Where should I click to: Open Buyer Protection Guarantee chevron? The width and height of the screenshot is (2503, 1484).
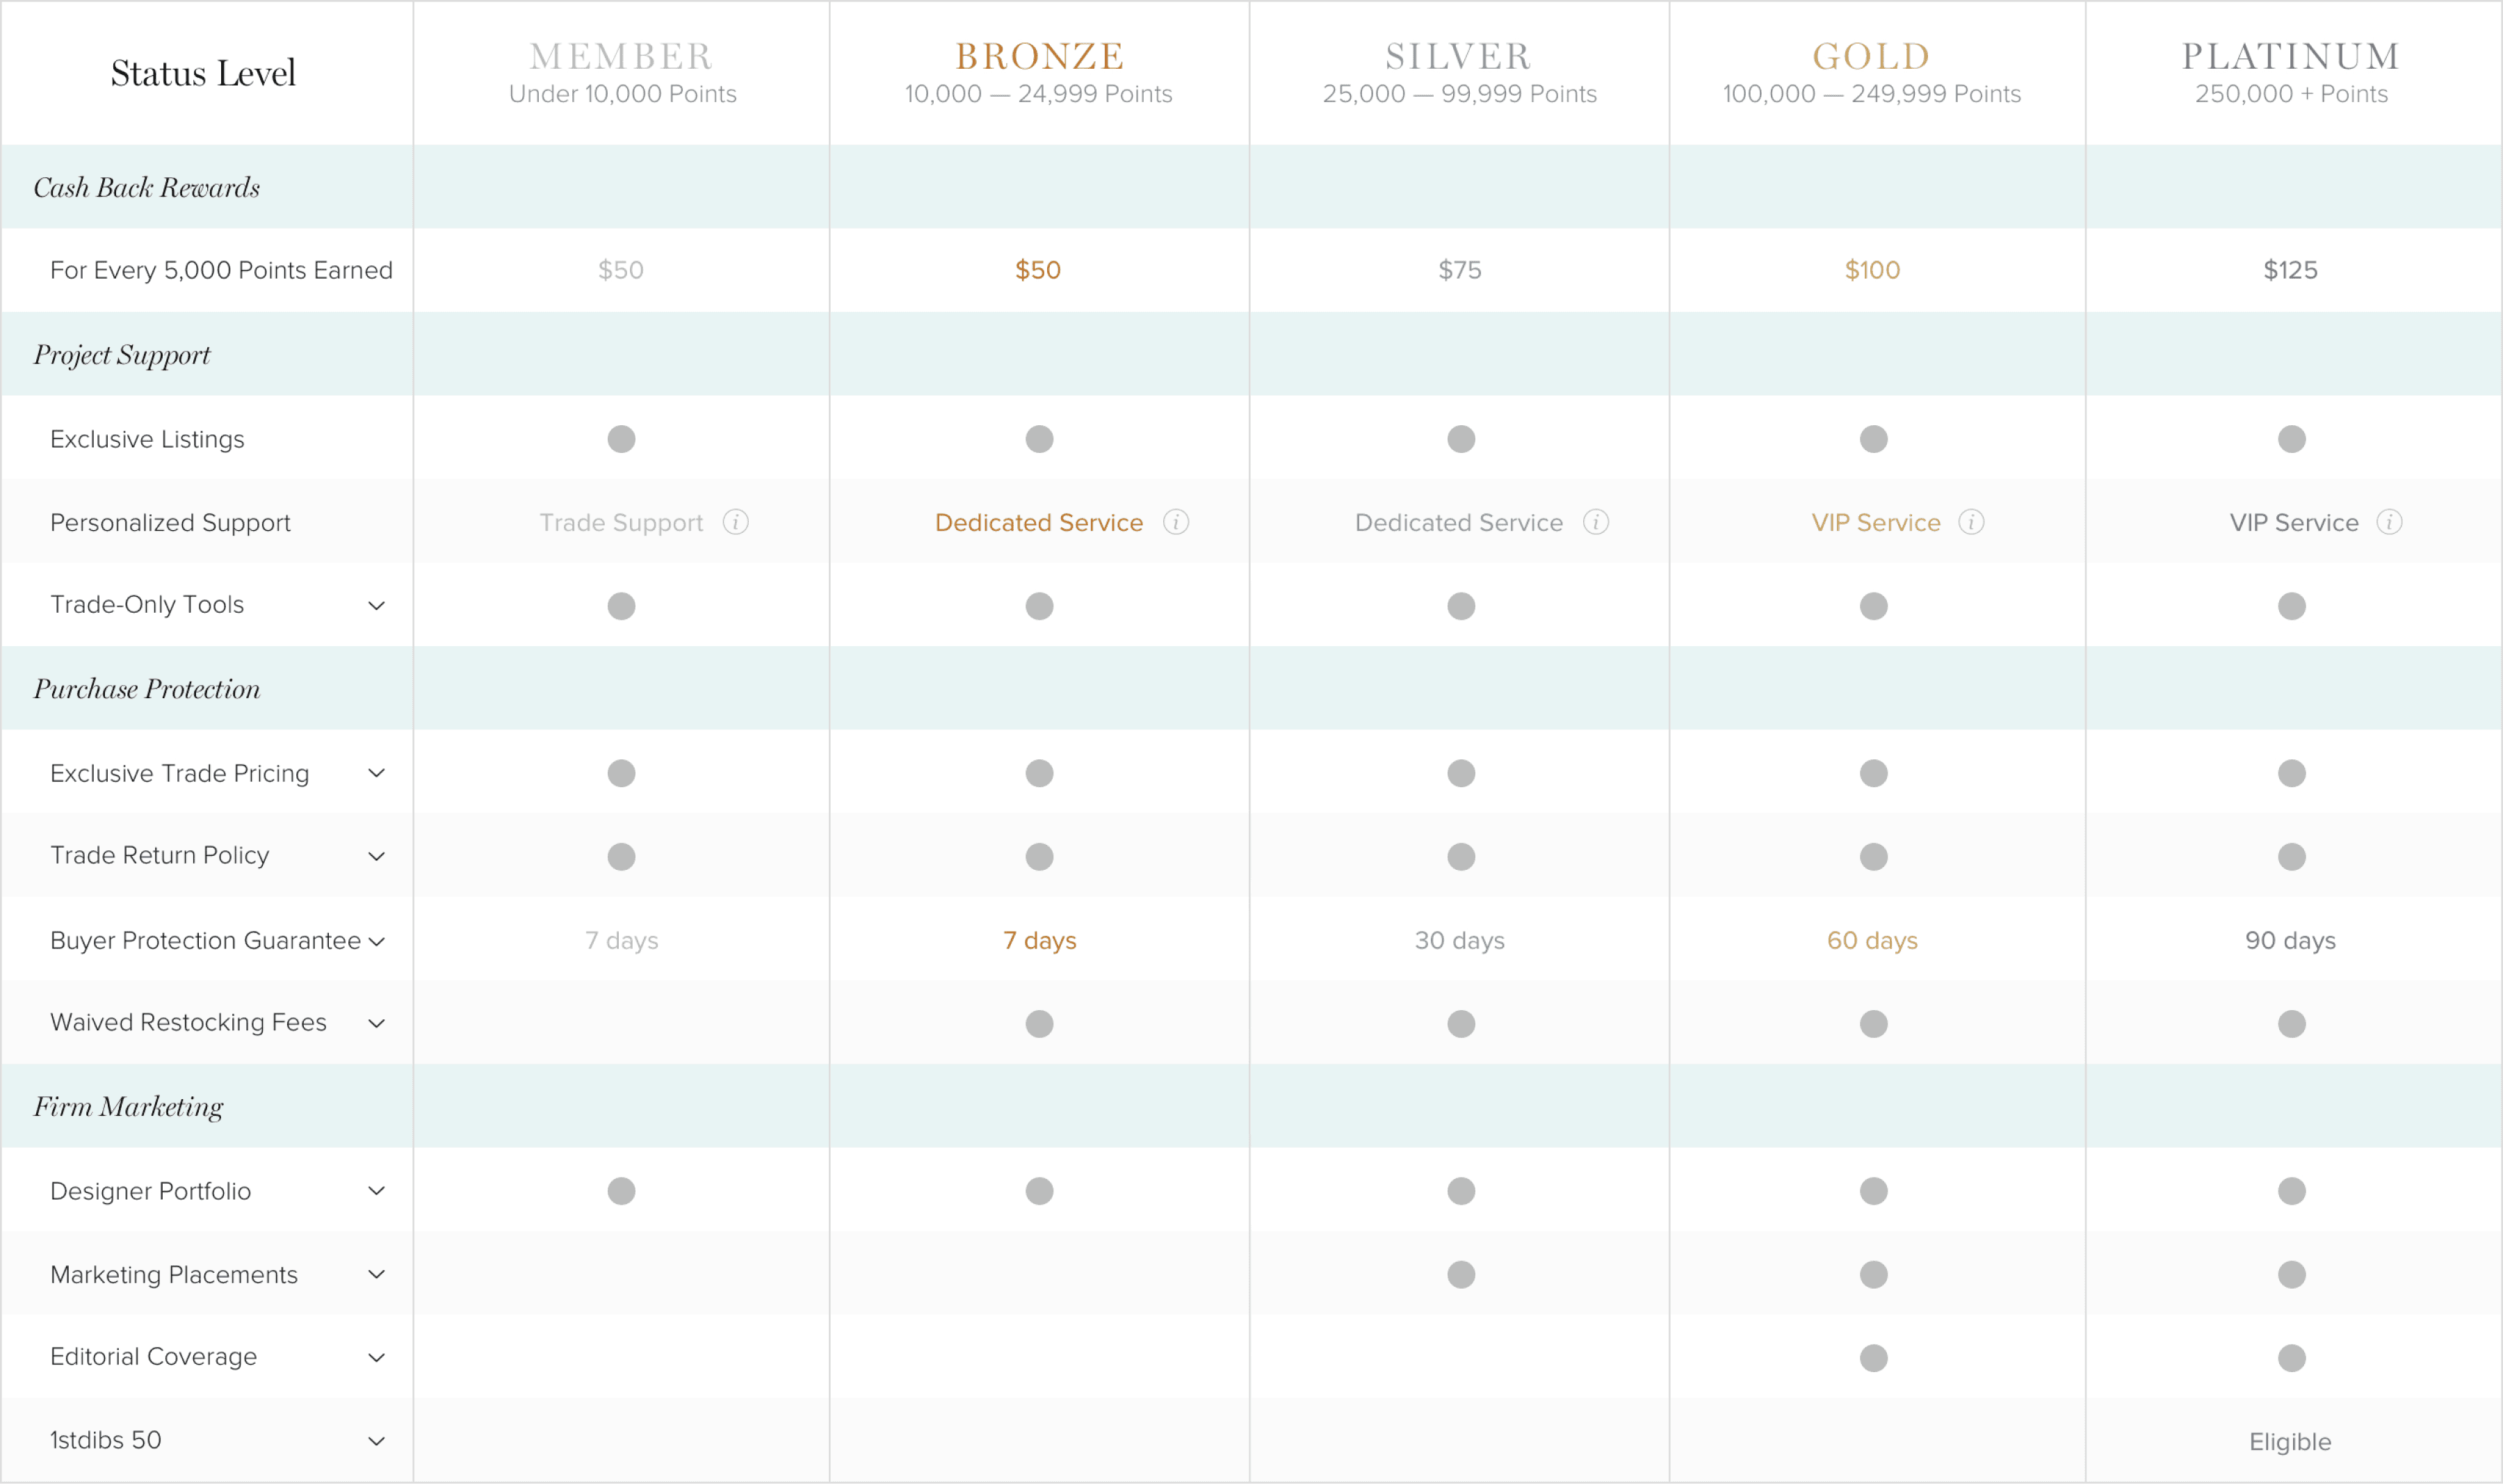[376, 942]
